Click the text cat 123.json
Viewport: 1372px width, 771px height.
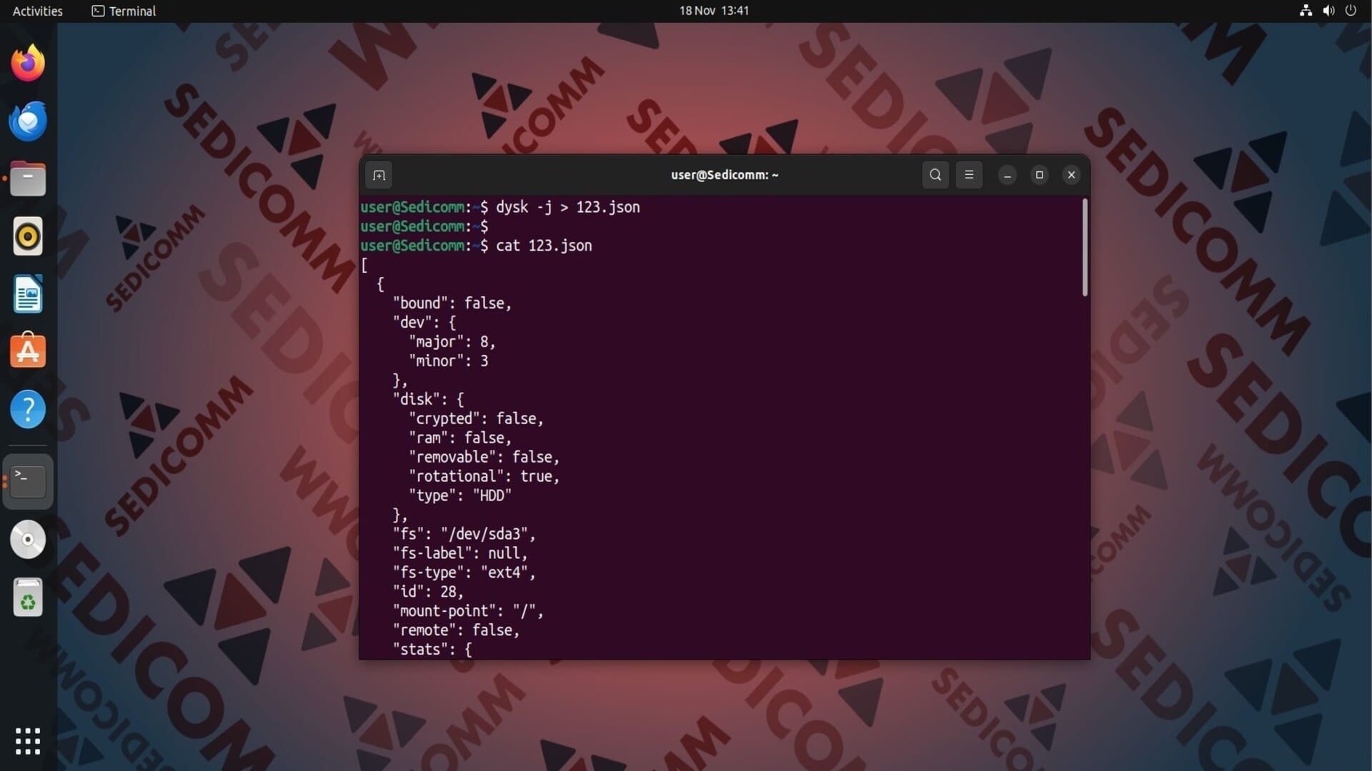544,246
